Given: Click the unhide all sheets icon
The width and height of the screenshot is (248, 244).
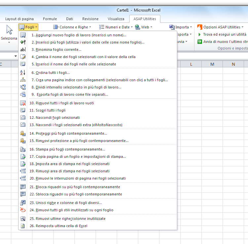Looking at the screenshot, I should pos(23,110).
